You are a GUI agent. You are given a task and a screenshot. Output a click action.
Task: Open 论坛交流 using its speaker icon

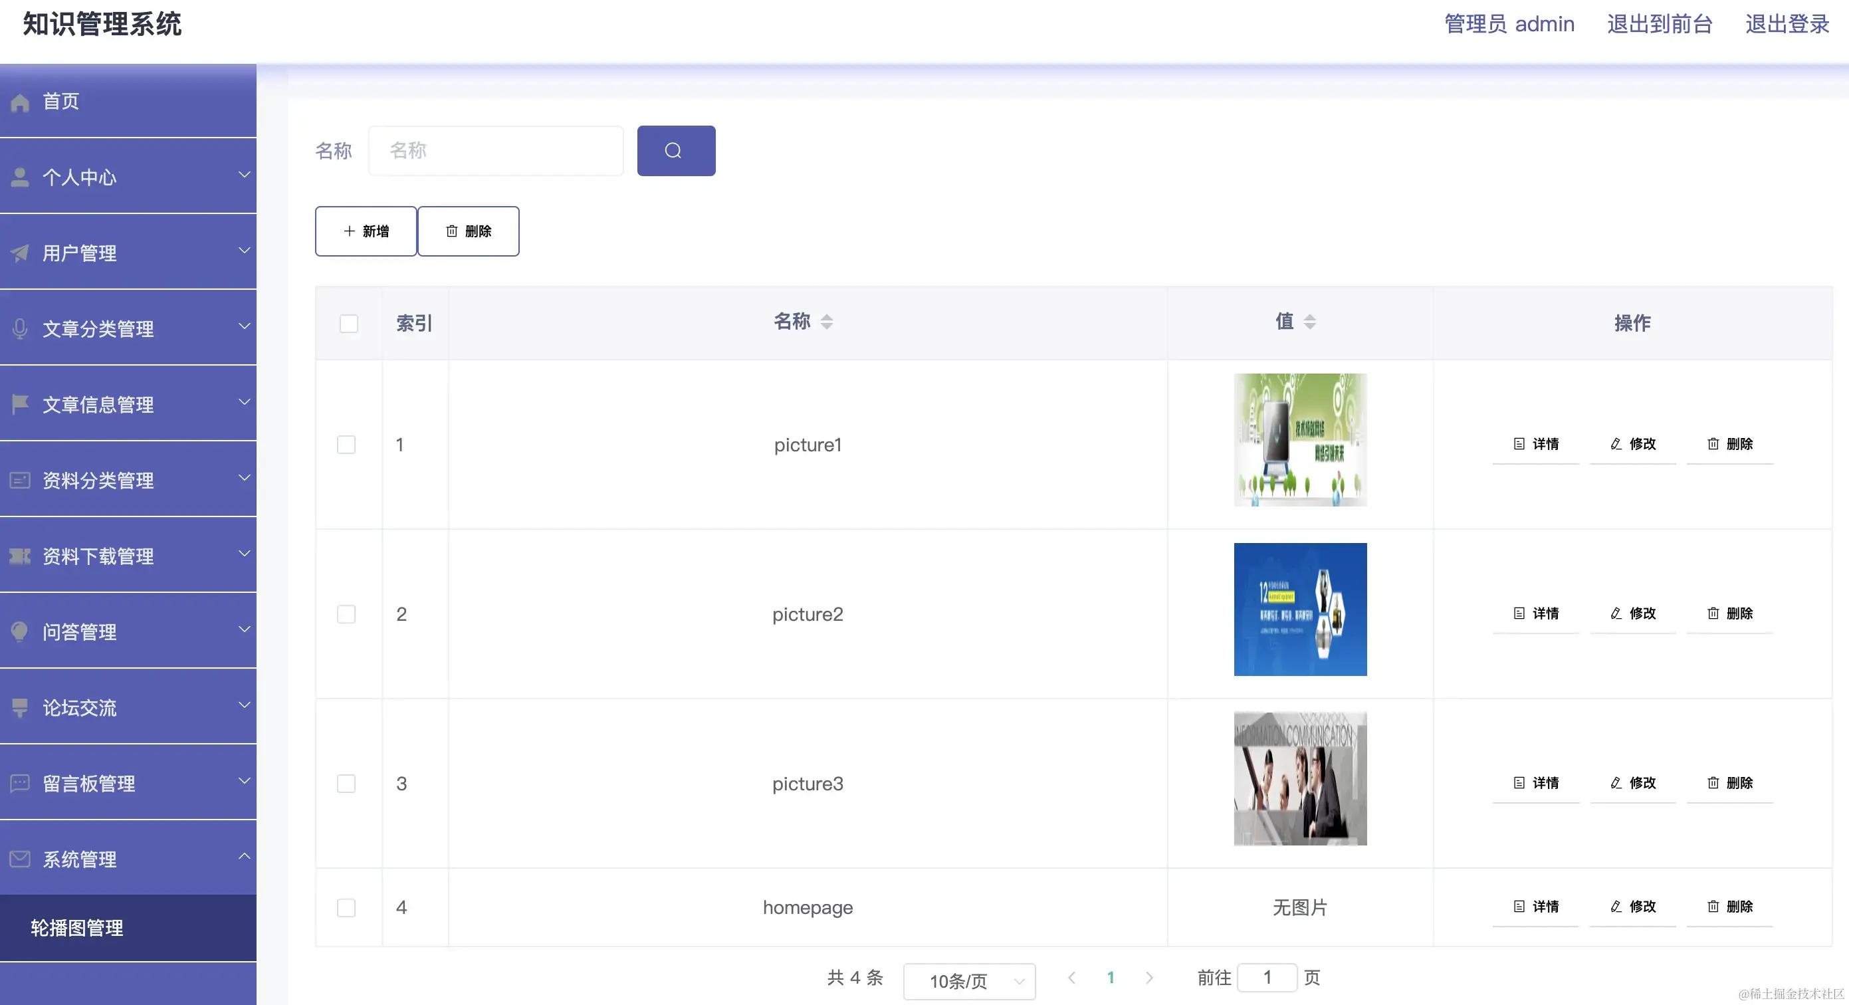tap(19, 707)
